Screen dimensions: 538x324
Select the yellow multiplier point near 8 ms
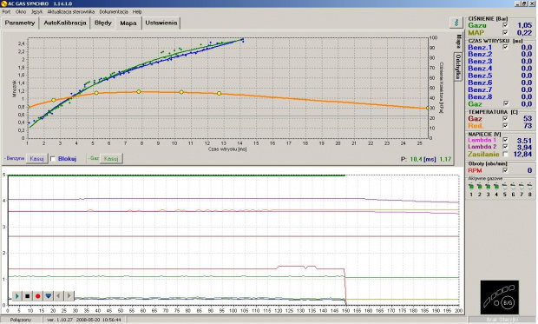click(x=139, y=92)
